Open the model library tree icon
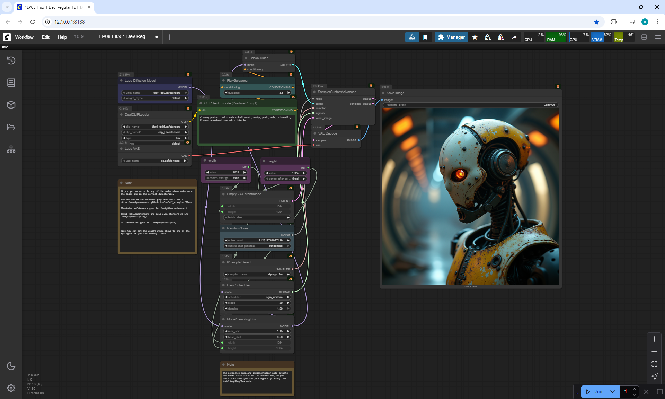This screenshot has width=665, height=399. pyautogui.click(x=11, y=149)
